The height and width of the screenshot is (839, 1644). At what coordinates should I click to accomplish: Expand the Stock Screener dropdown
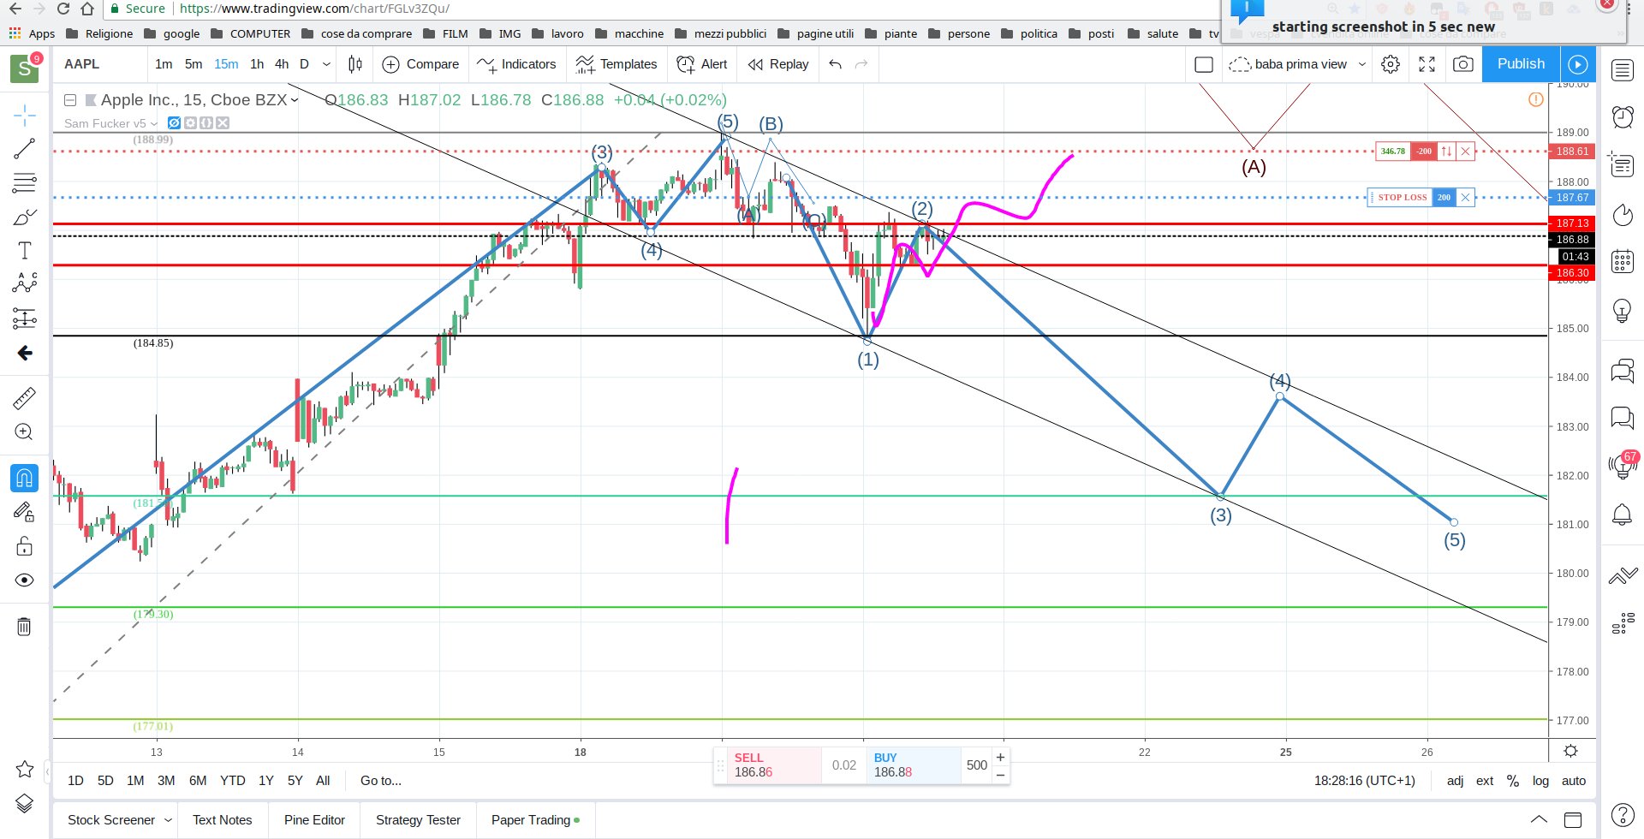[x=168, y=820]
